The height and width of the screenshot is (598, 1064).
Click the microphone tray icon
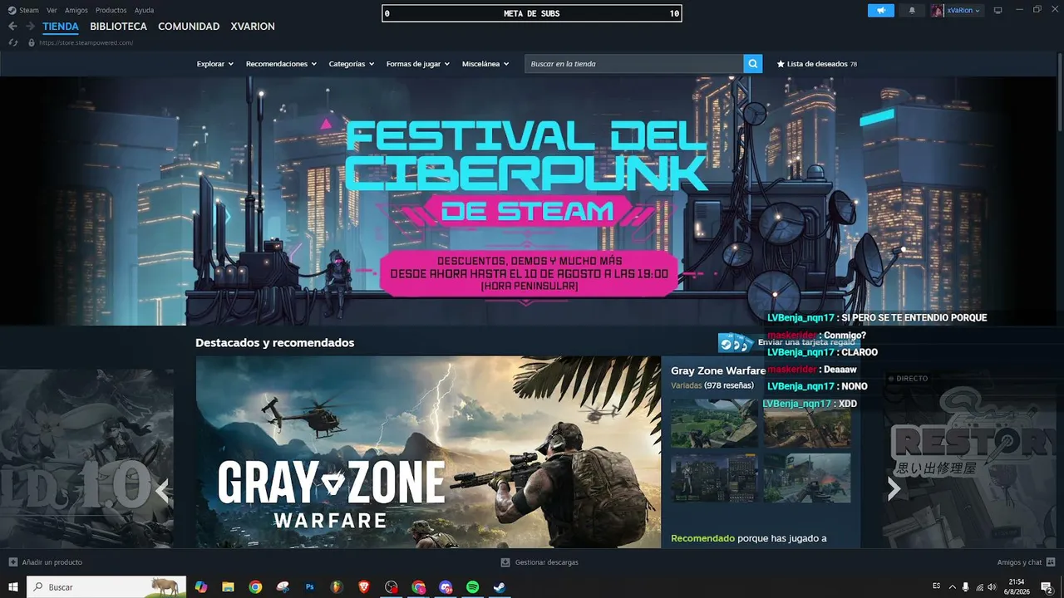965,587
